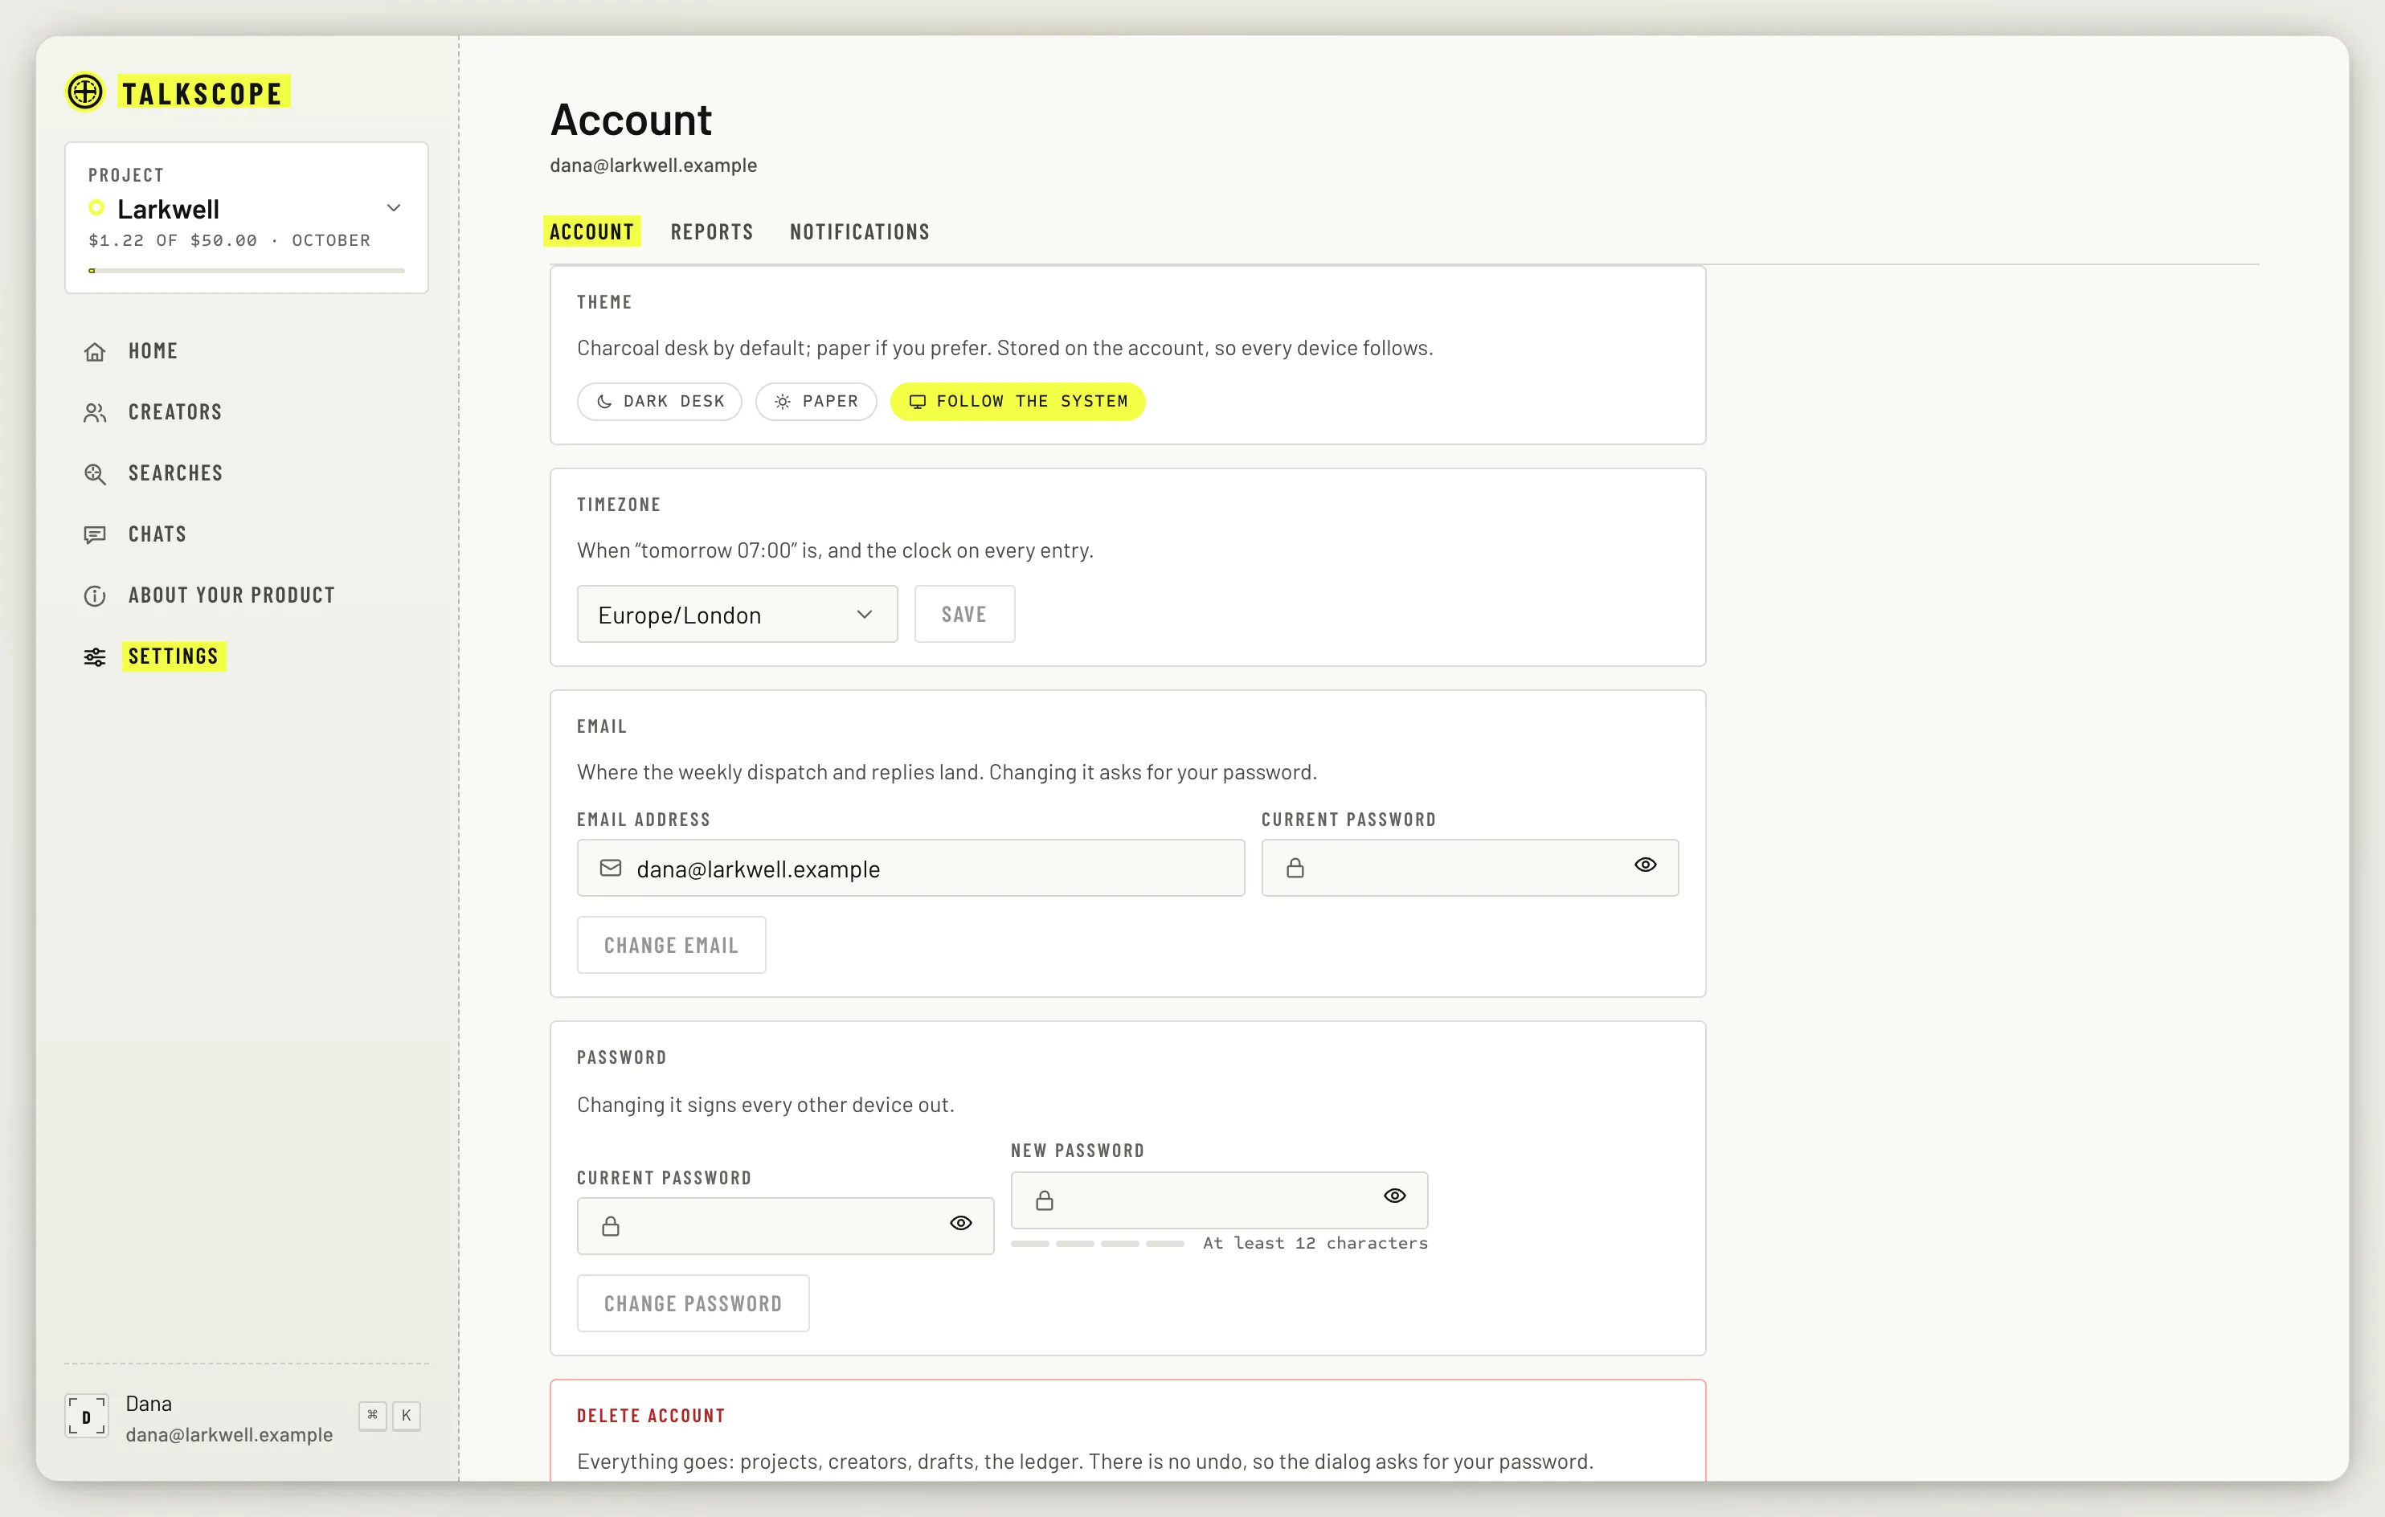Focus the New Password input field

coord(1219,1200)
